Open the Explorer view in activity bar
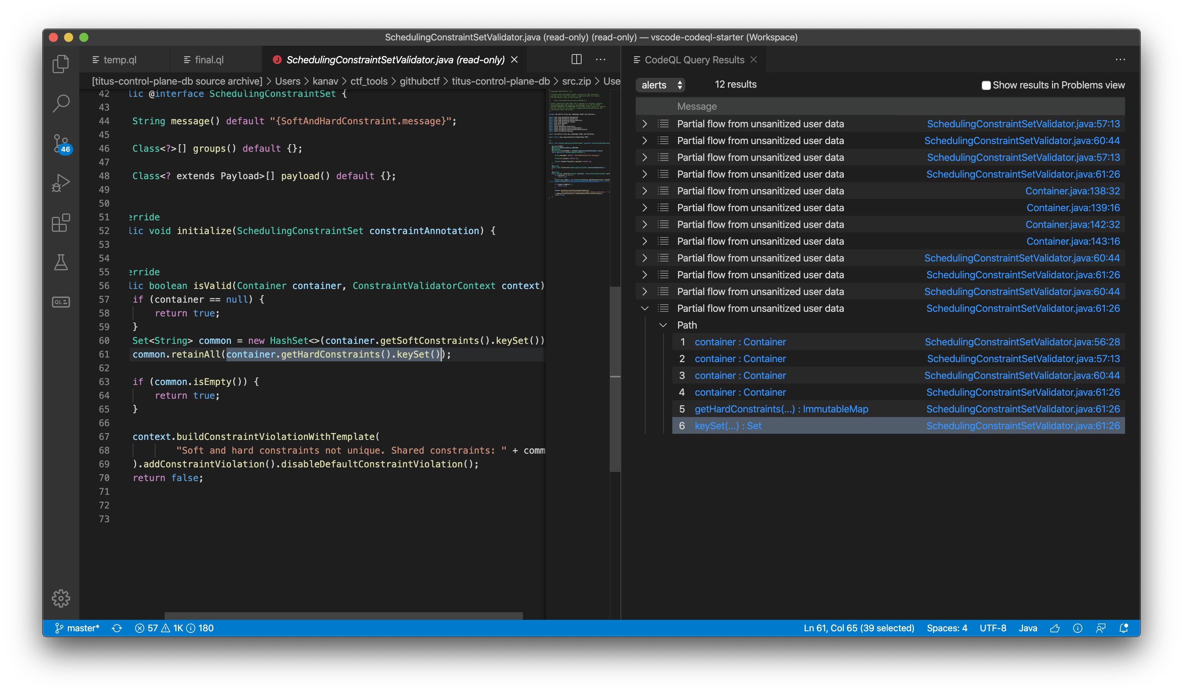Viewport: 1183px width, 693px height. [61, 64]
